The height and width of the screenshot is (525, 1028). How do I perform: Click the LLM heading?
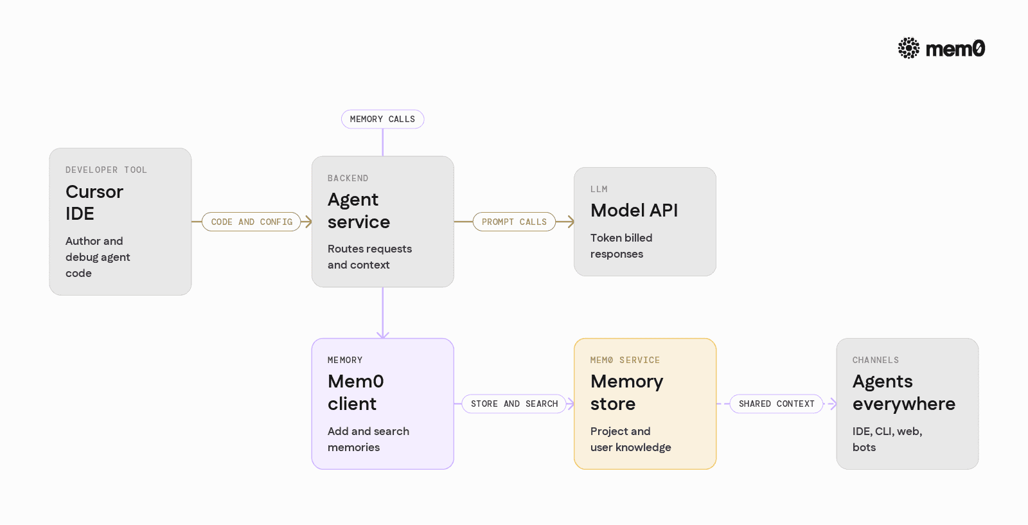(599, 189)
